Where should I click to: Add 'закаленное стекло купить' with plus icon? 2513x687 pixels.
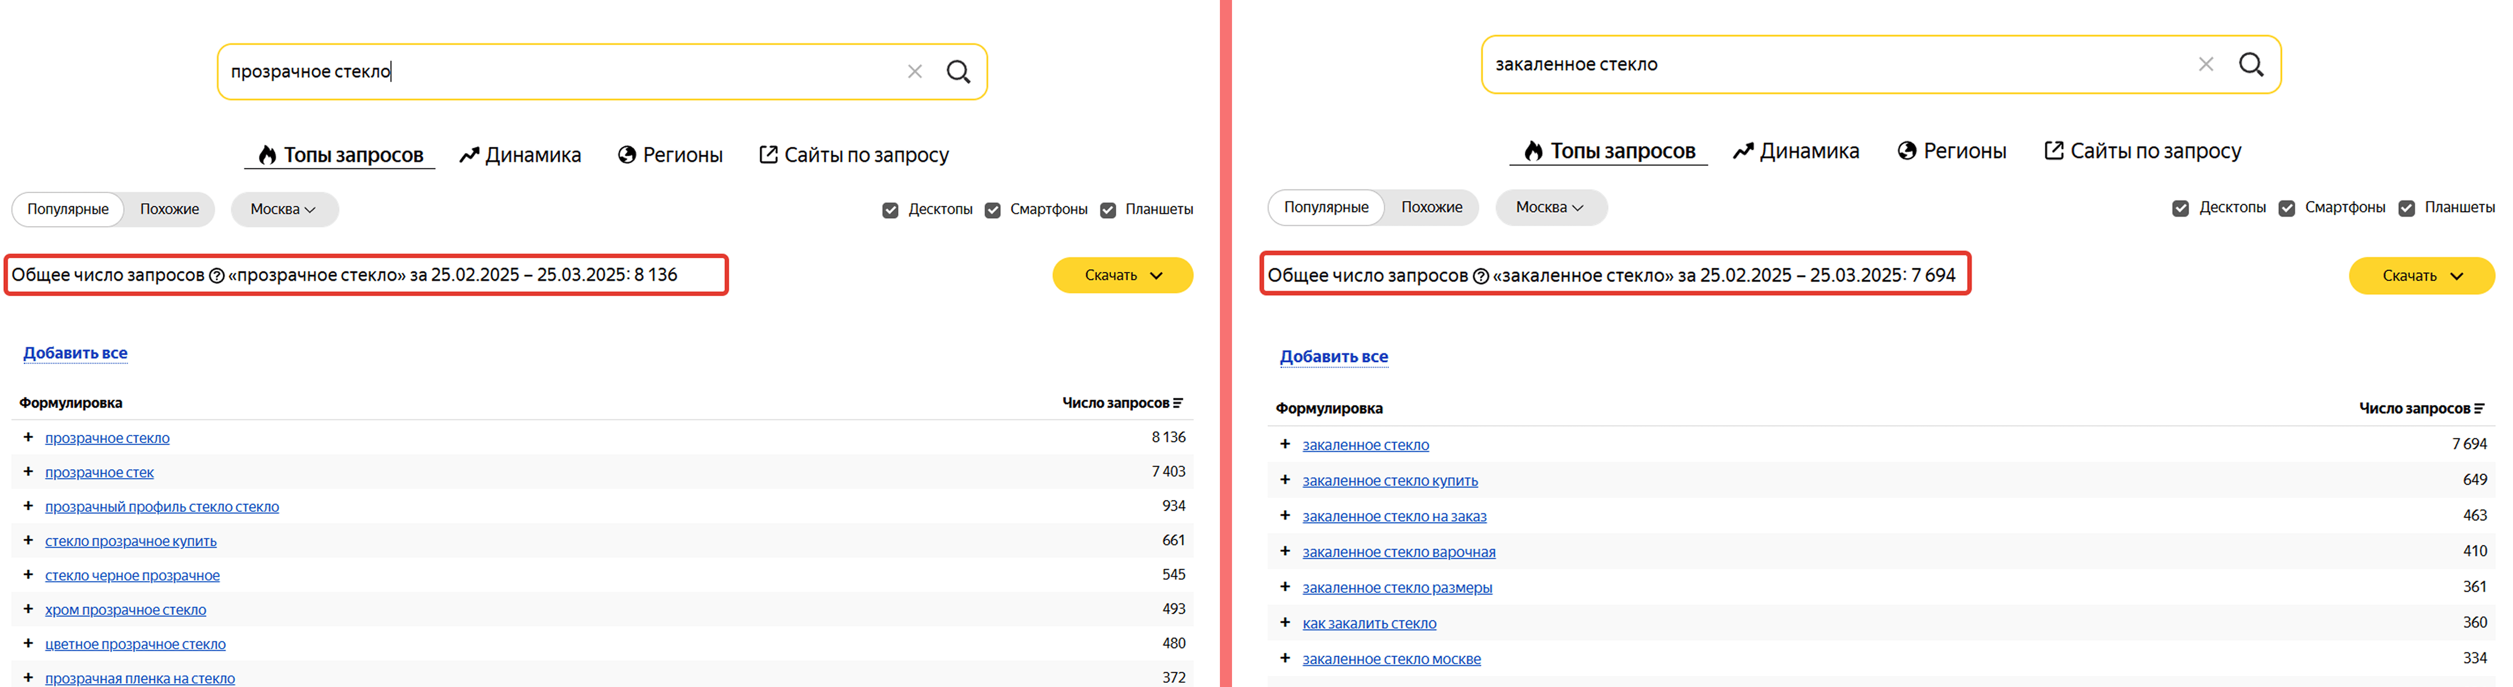tap(1285, 479)
